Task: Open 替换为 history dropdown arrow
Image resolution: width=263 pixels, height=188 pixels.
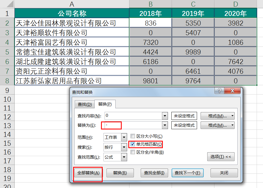Action: pyautogui.click(x=165, y=125)
